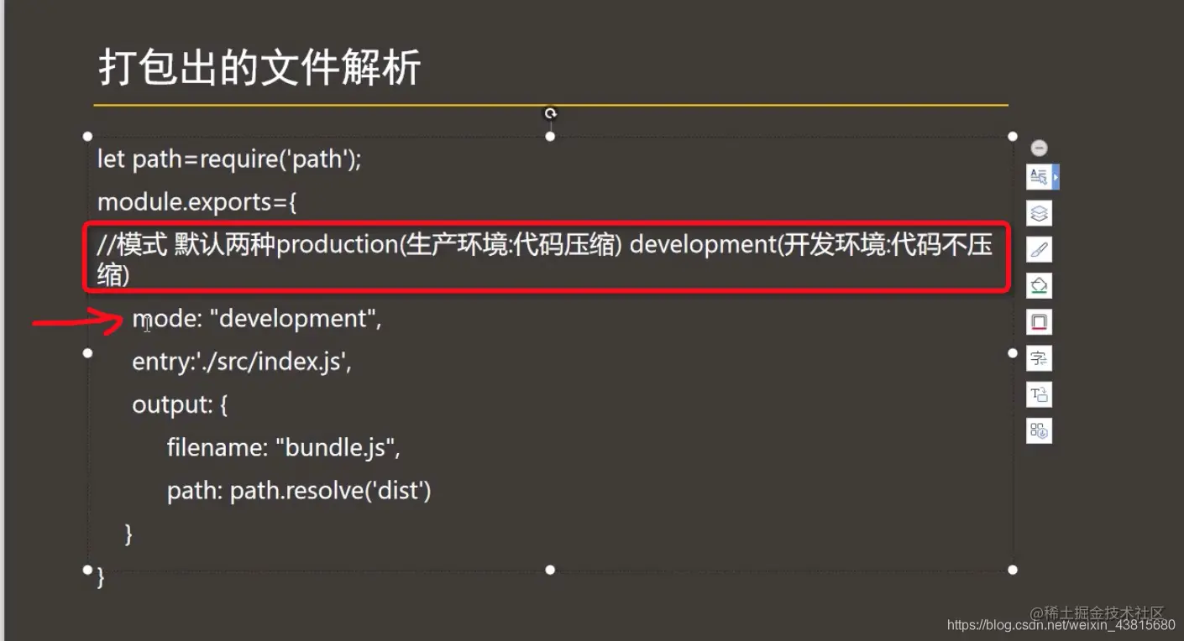This screenshot has width=1184, height=641.
Task: Click the entry:'./src/index.js' line
Action: 241,362
